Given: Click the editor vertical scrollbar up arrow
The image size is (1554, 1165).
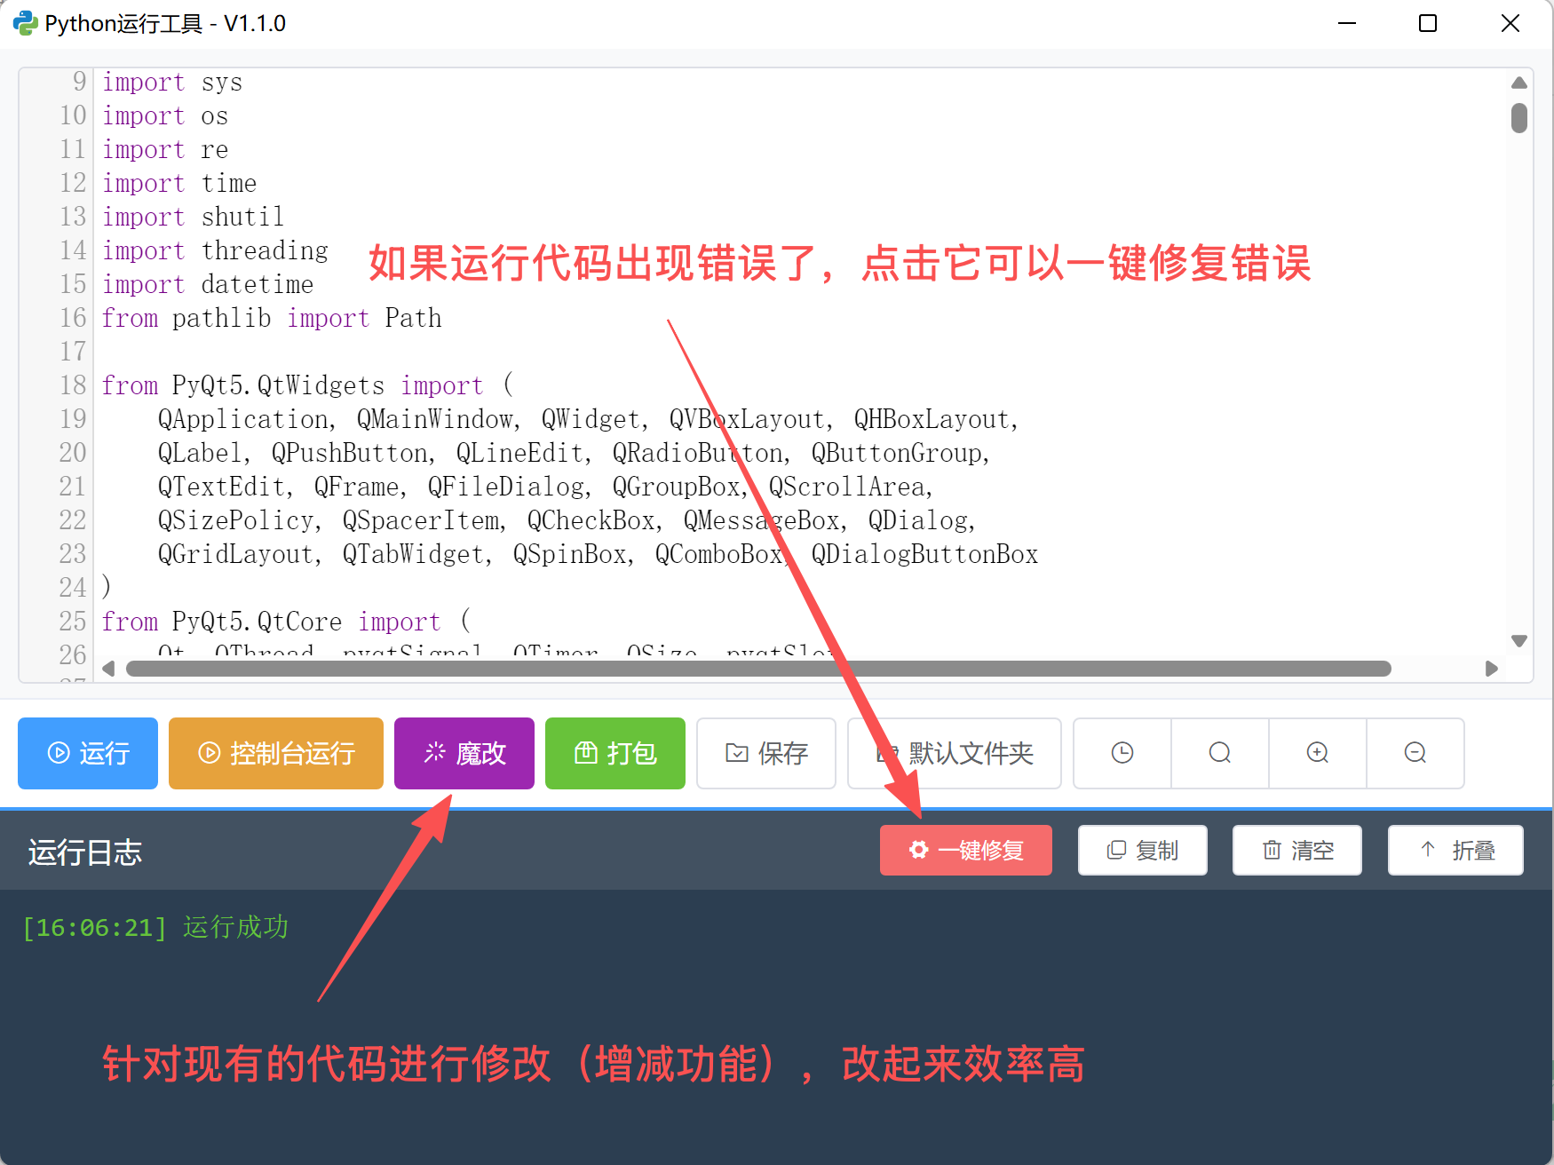Looking at the screenshot, I should tap(1519, 83).
